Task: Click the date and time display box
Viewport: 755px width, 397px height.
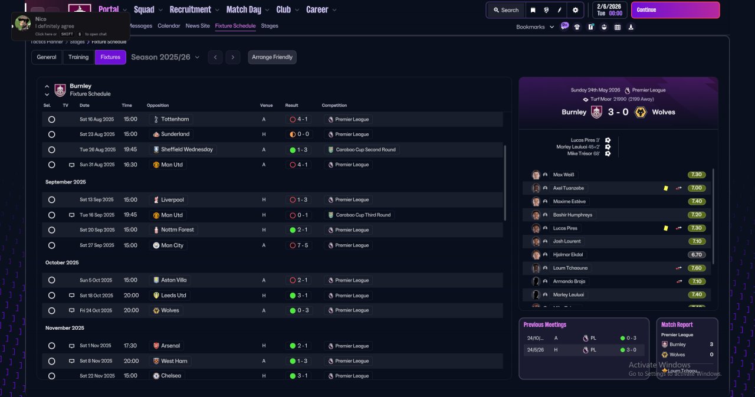Action: (609, 10)
